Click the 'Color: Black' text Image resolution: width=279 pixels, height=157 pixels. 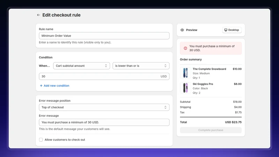pos(200,89)
